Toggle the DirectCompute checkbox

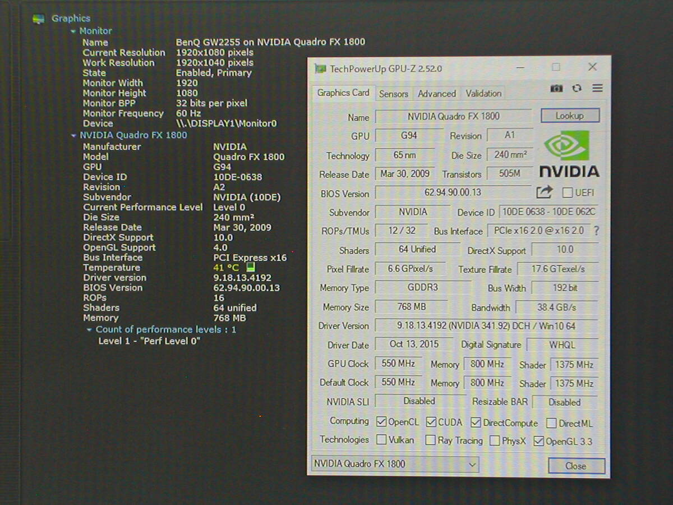click(476, 423)
